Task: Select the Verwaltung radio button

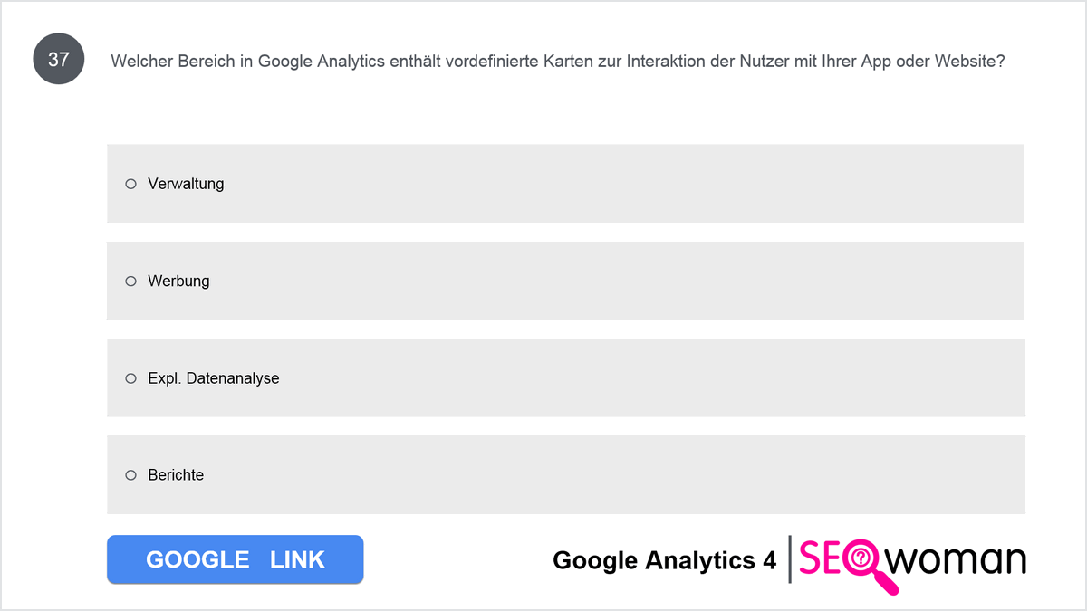Action: [130, 184]
